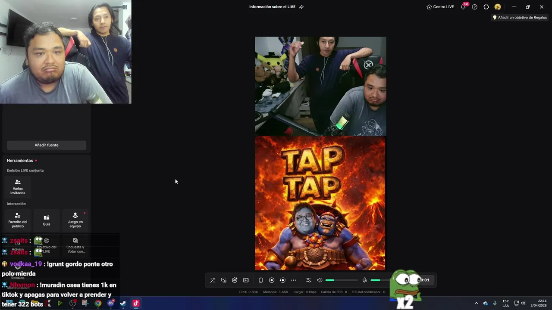This screenshot has height=310, width=552.
Task: Click vodkaa_19 chat message username
Action: click(26, 264)
